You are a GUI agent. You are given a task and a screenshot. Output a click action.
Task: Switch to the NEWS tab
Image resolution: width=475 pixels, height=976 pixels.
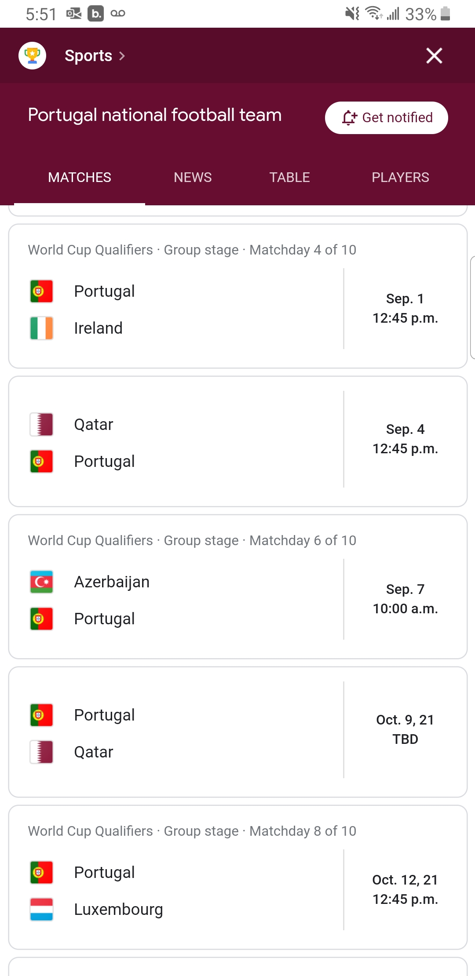pos(193,177)
